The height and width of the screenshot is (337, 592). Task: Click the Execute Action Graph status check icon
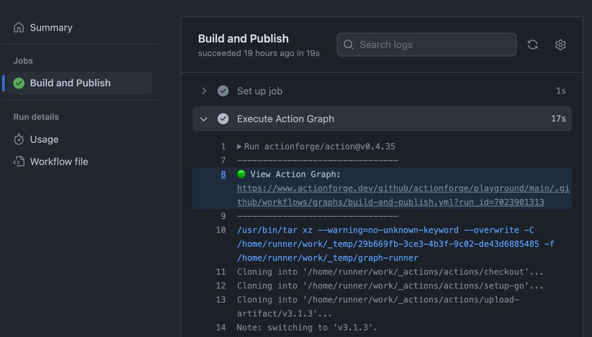223,119
